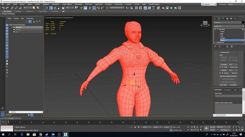Click the Character object color swatch
This screenshot has width=245, height=137.
coord(243,22)
